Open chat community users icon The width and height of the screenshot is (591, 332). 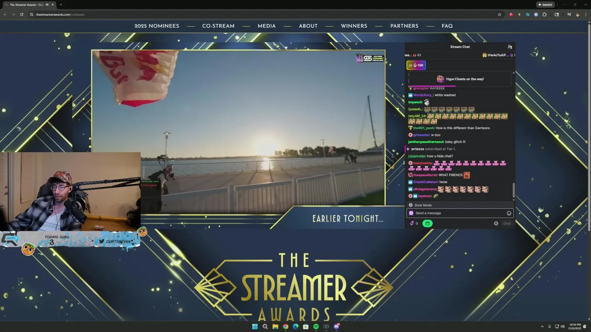click(x=510, y=47)
